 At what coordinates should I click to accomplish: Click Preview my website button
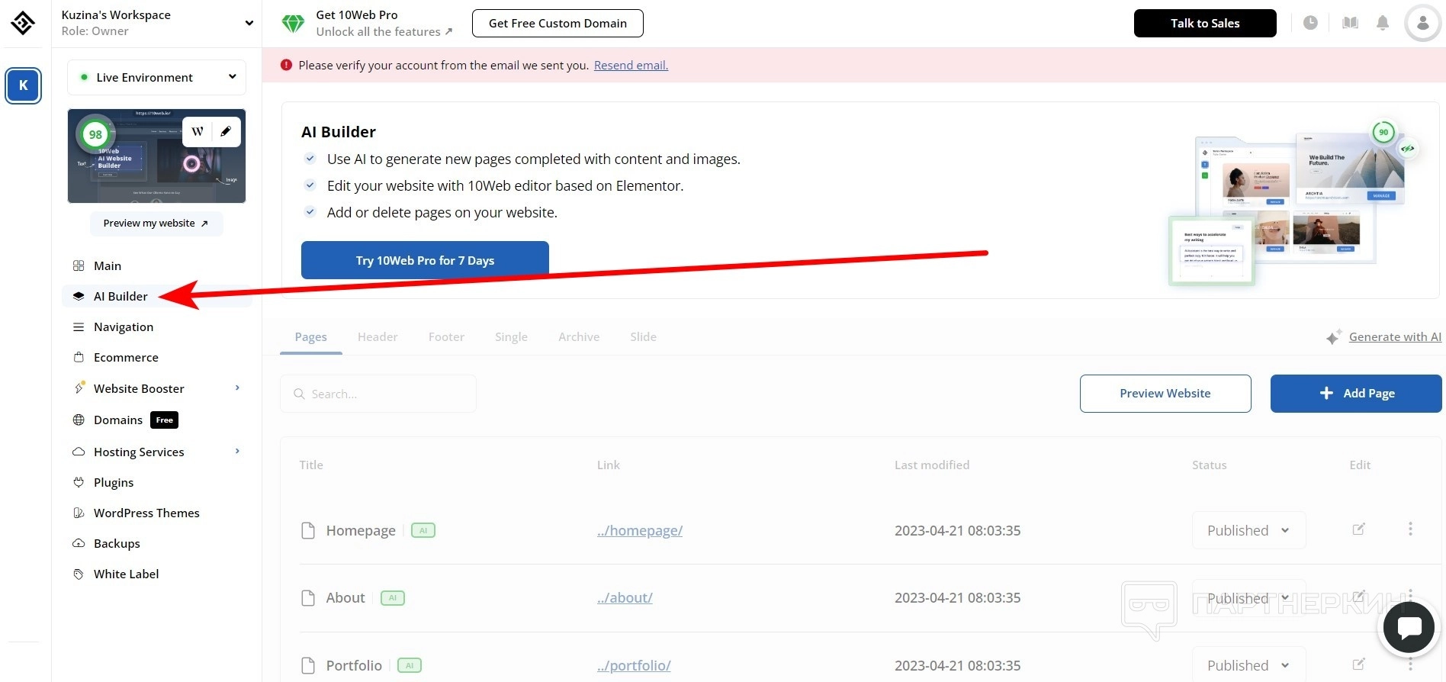[x=156, y=223]
